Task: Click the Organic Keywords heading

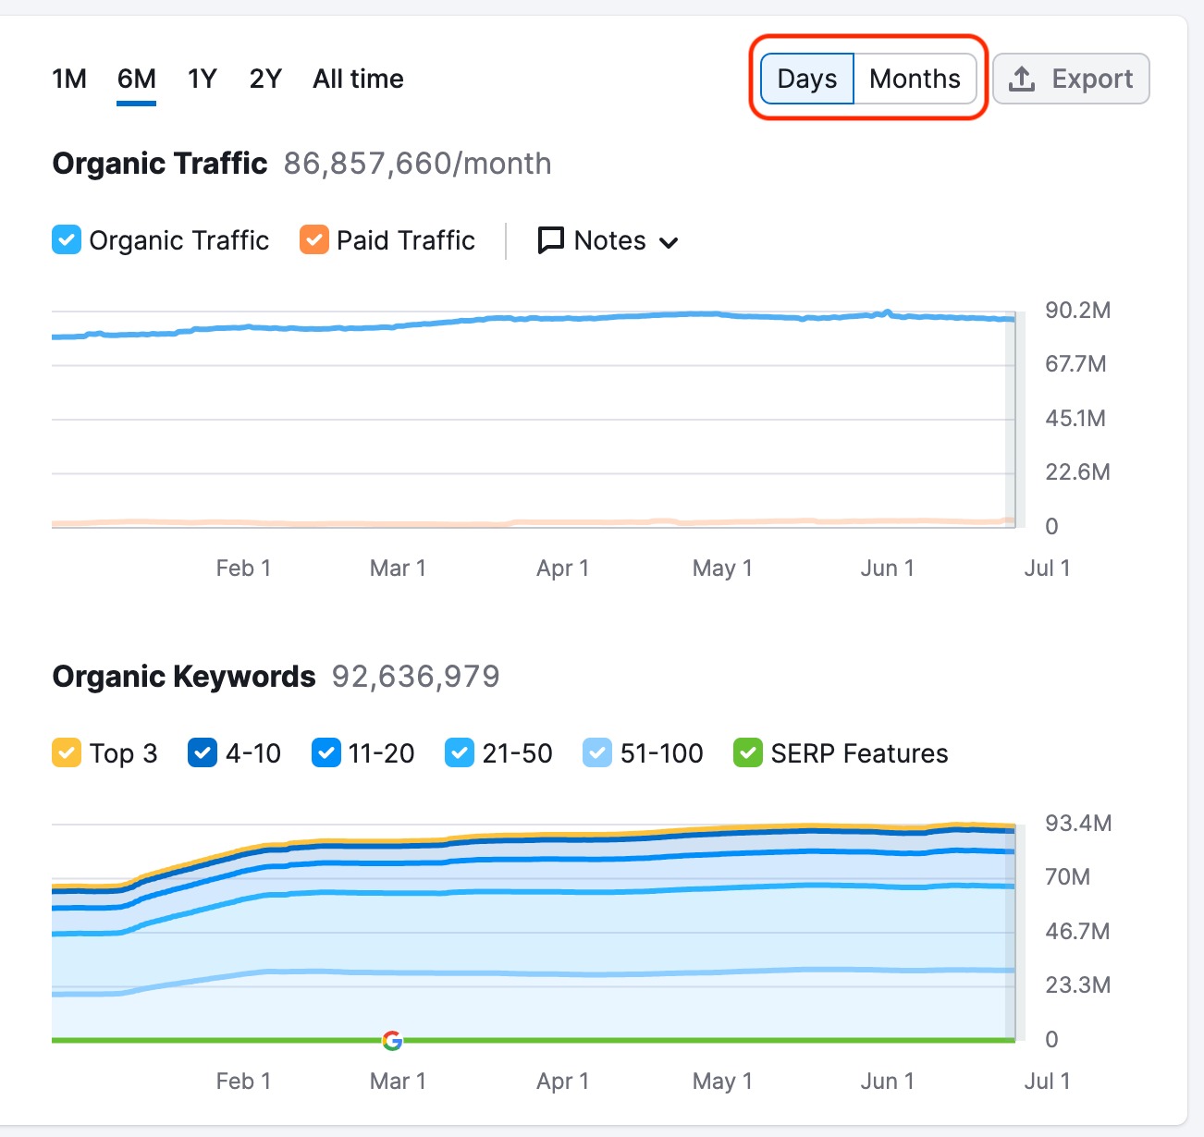Action: click(184, 677)
